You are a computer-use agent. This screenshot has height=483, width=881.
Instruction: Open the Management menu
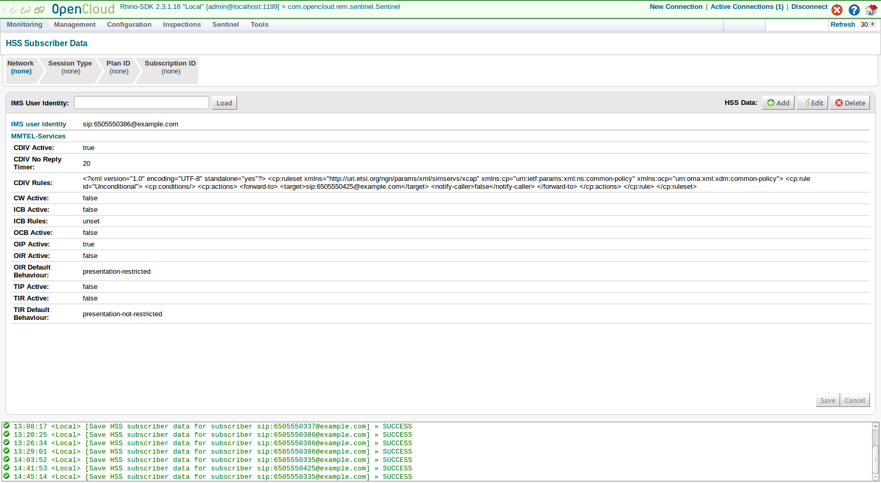[74, 25]
